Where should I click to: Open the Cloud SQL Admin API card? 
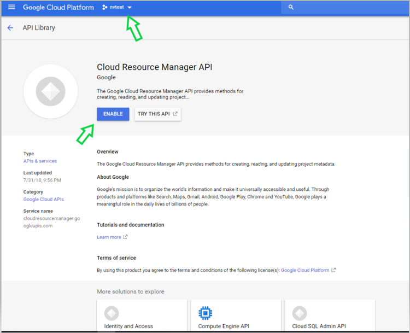319,326
